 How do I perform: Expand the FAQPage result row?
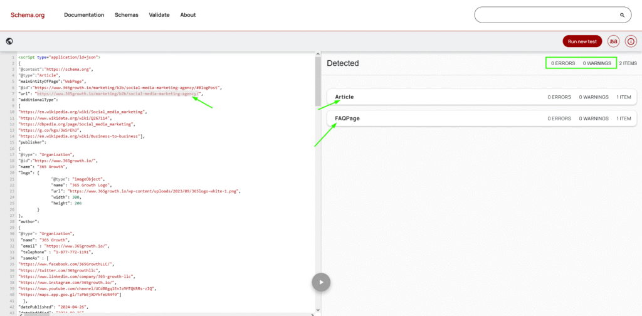pos(482,118)
